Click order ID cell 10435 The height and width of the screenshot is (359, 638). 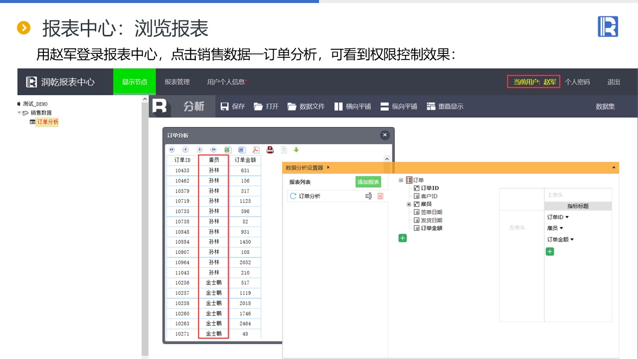[x=182, y=171]
